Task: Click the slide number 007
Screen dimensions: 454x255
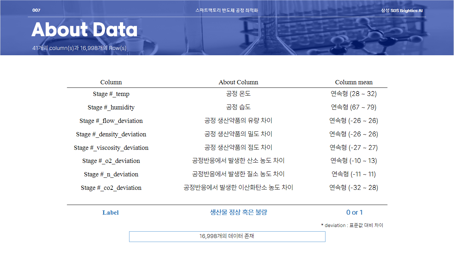Action: click(36, 10)
